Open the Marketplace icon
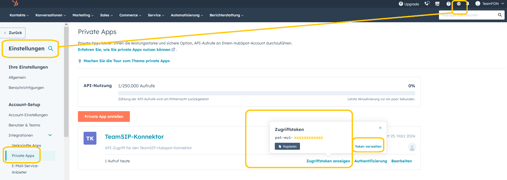The width and height of the screenshot is (507, 180). (437, 4)
